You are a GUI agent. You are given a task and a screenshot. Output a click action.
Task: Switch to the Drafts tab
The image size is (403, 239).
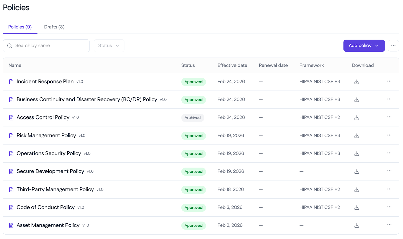pos(54,27)
